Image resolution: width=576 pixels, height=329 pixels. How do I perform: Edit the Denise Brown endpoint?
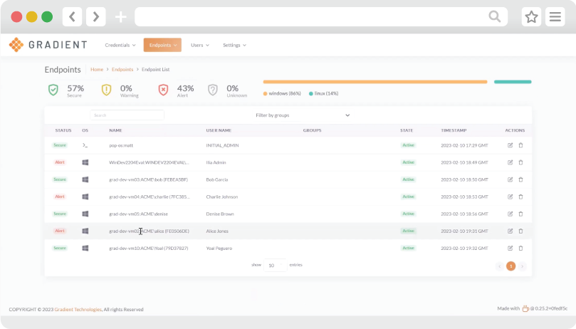click(x=510, y=214)
